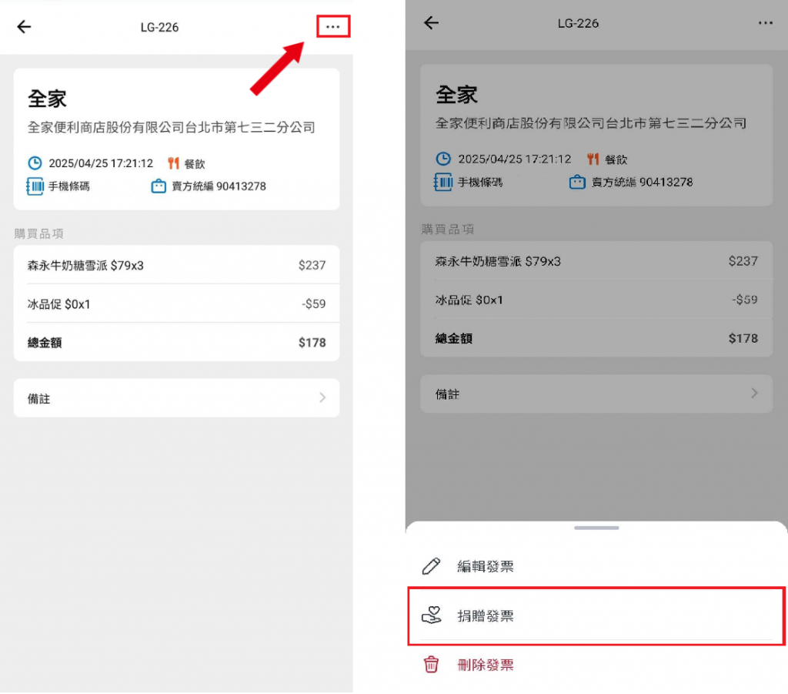Tap the dimmed 全家 store heading
Viewport: 788px width, 694px height.
click(x=456, y=95)
